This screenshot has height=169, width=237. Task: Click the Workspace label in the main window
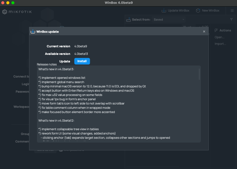pos(21,107)
